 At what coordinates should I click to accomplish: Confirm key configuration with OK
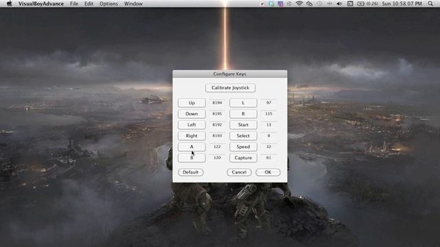click(268, 172)
